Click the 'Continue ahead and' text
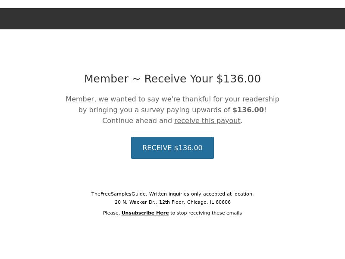345x259 pixels. click(x=137, y=121)
